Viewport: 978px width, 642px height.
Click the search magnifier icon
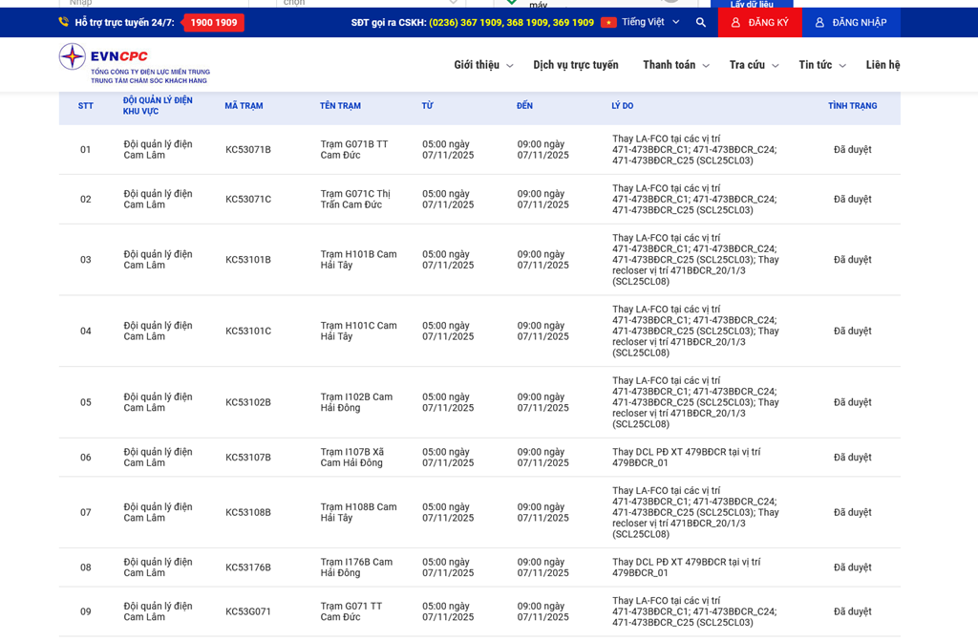coord(701,22)
